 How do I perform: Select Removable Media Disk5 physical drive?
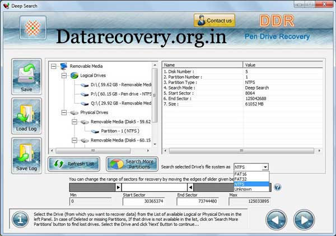click(120, 122)
